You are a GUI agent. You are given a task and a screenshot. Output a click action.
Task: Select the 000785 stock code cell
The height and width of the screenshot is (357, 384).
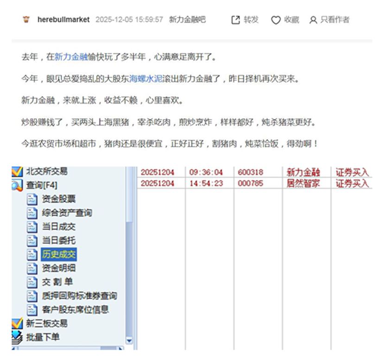pyautogui.click(x=251, y=183)
